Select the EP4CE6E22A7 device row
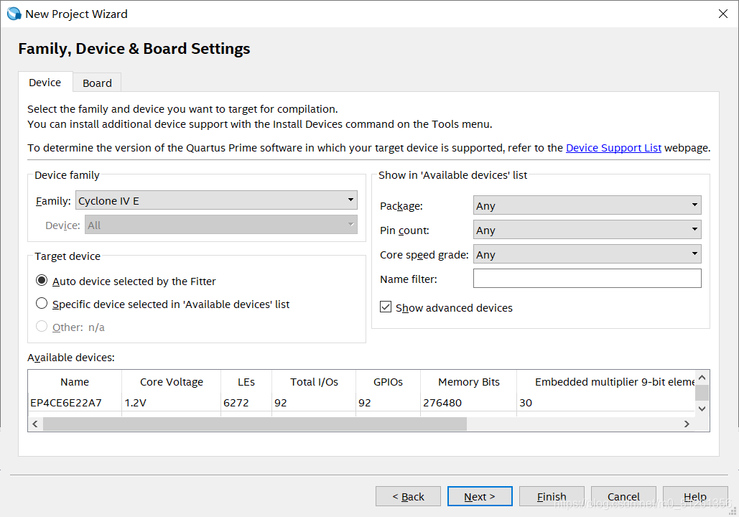The width and height of the screenshot is (739, 517). coord(66,403)
